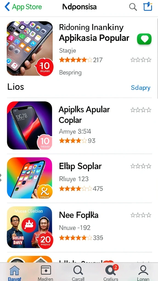Open the Nee Foplka app thumbnail
The width and height of the screenshot is (158, 281).
(30, 227)
